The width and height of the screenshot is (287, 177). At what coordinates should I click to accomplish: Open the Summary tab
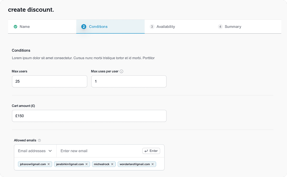tap(233, 27)
